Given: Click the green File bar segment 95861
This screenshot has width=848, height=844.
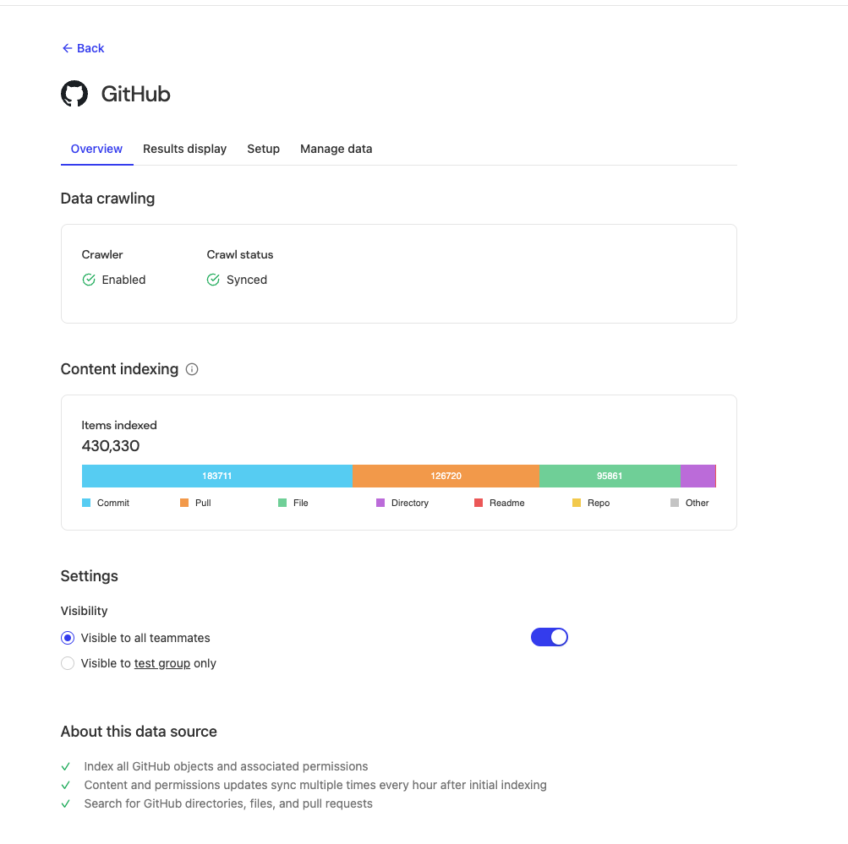Looking at the screenshot, I should coord(610,476).
